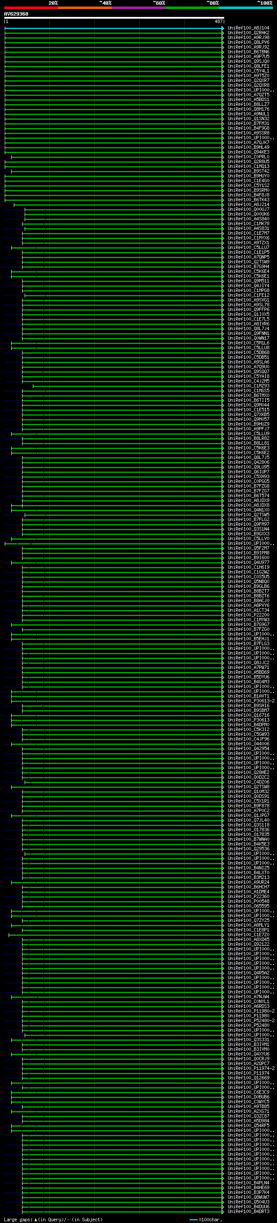Screen dimensions: 277x1223
Task: Select hit label UniRef100_A7QNP5
Action: (x=248, y=257)
